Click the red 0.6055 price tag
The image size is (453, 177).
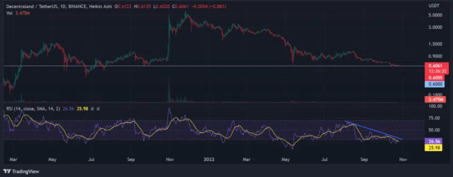[434, 78]
